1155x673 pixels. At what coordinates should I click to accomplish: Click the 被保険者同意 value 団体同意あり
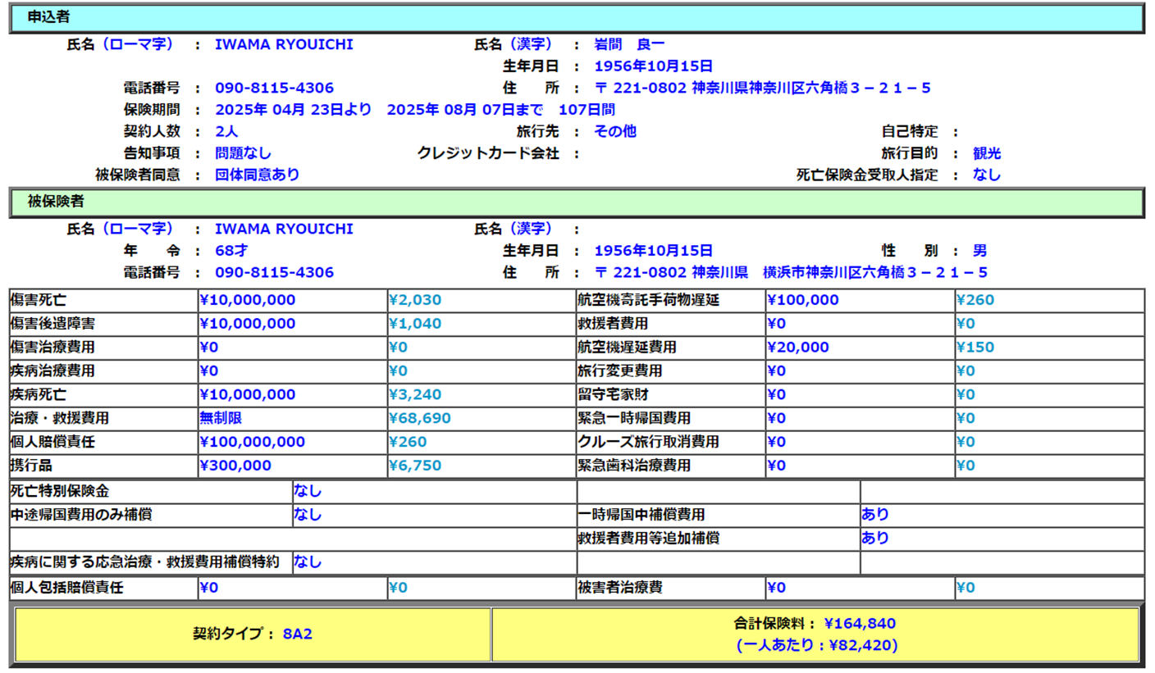tap(257, 175)
